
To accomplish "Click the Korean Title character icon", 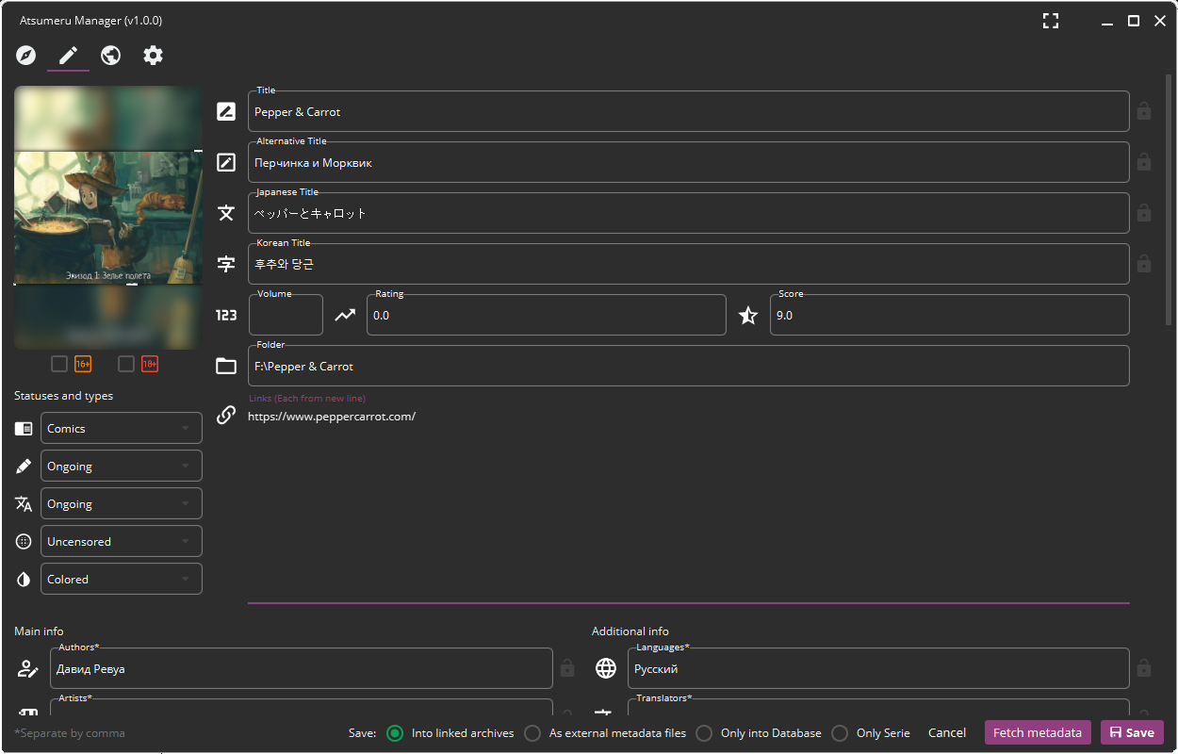I will click(226, 264).
